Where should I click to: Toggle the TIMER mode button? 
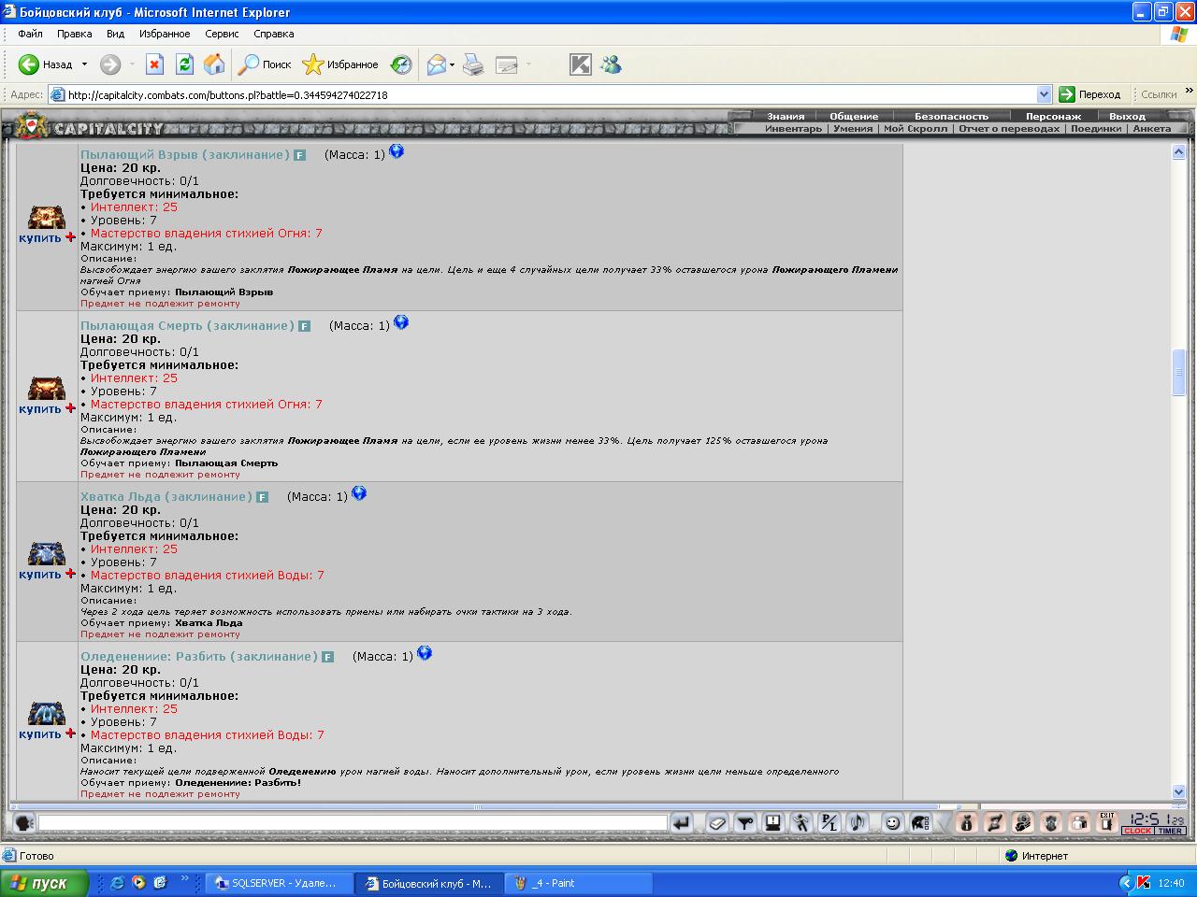pos(1170,831)
